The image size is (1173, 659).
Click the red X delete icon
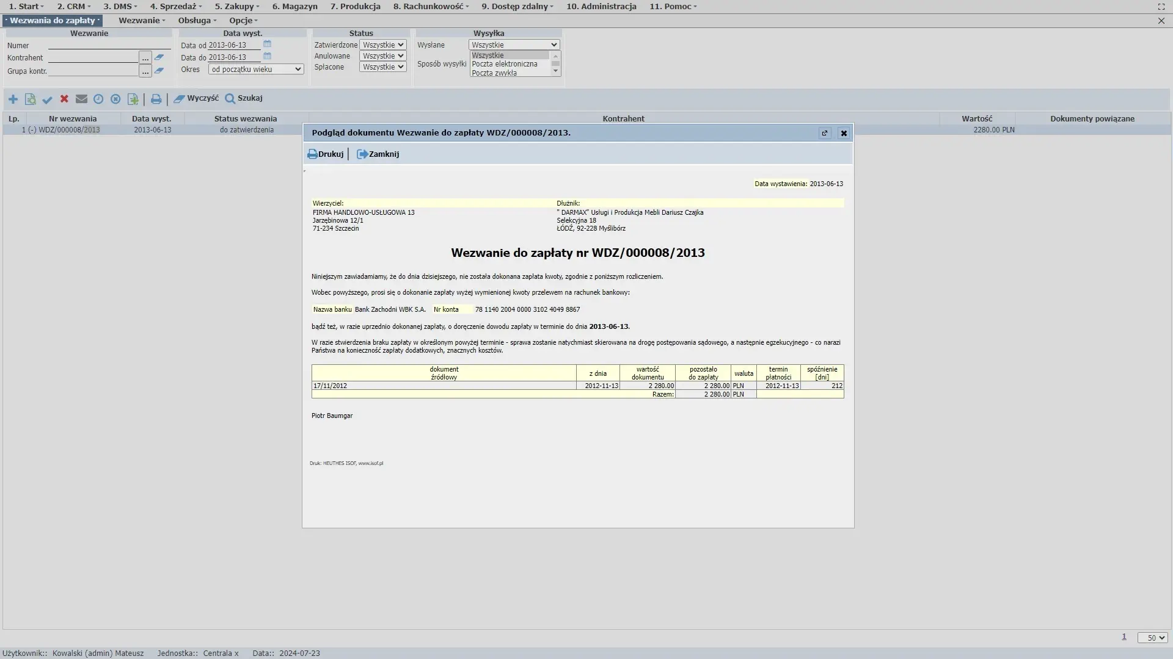click(x=64, y=99)
